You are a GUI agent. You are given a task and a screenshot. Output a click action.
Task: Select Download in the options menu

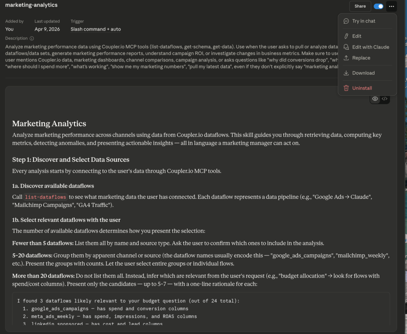coord(363,73)
